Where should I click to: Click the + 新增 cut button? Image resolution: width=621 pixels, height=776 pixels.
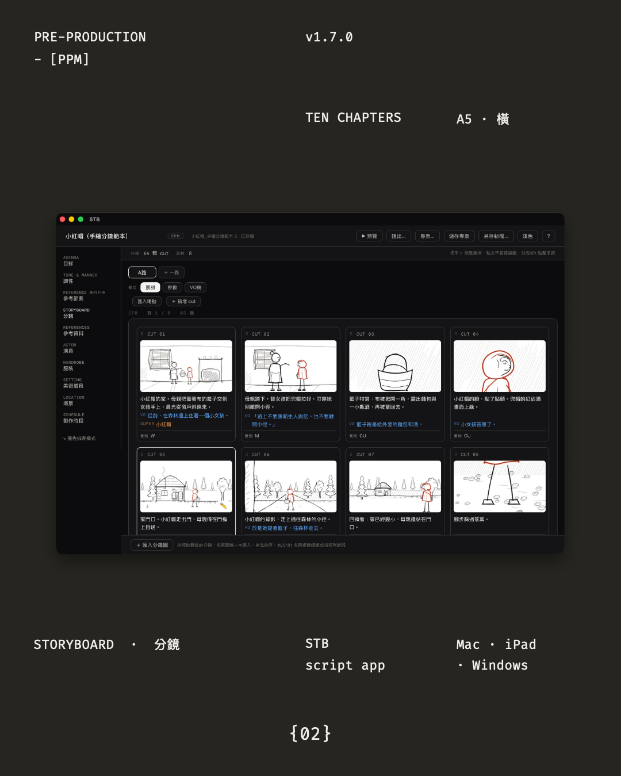(183, 301)
